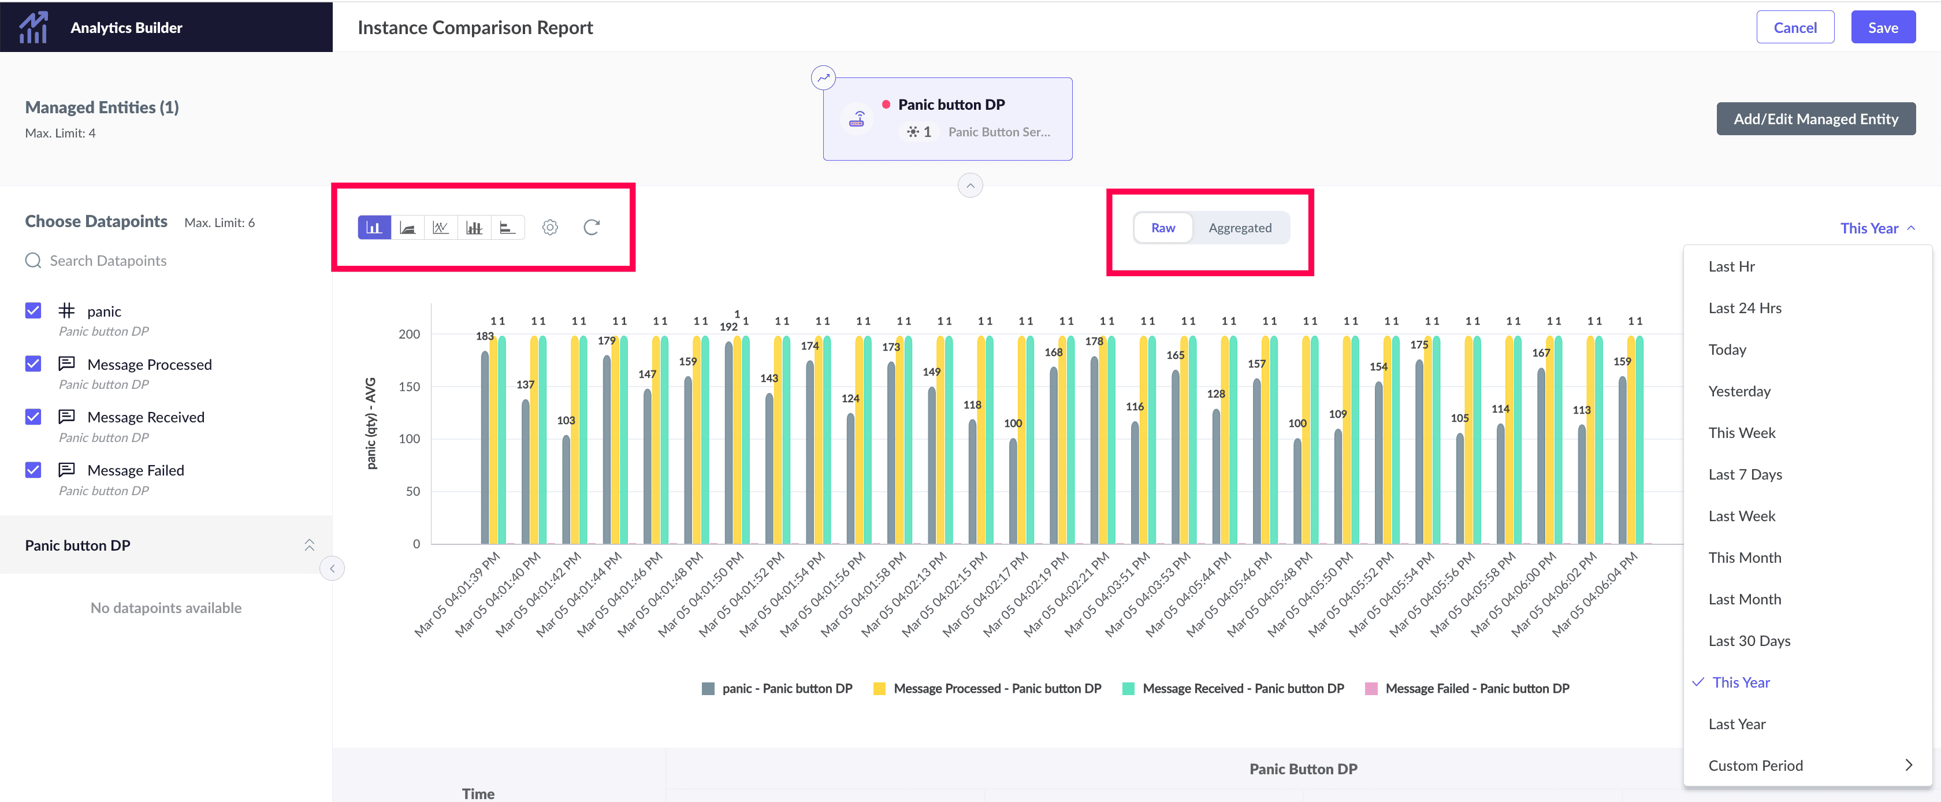Choose Last Month in the period list
Viewport: 1941px width, 802px height.
point(1745,599)
